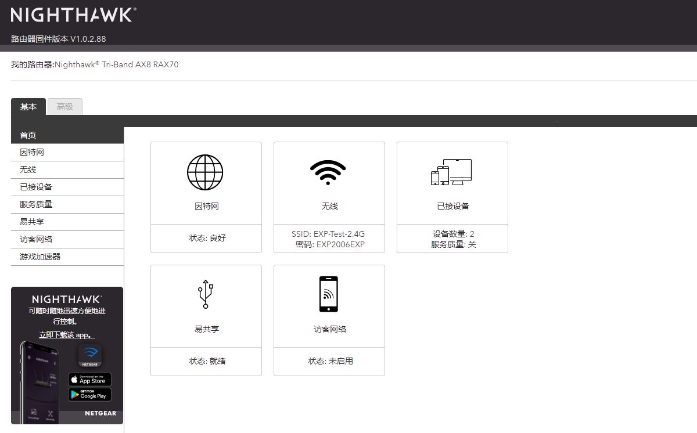Click the globe icon on the 因特网 card

pyautogui.click(x=205, y=172)
